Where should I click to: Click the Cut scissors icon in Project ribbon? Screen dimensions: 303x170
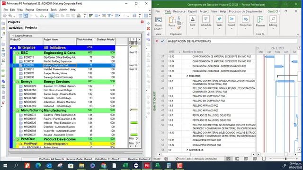tap(179, 18)
